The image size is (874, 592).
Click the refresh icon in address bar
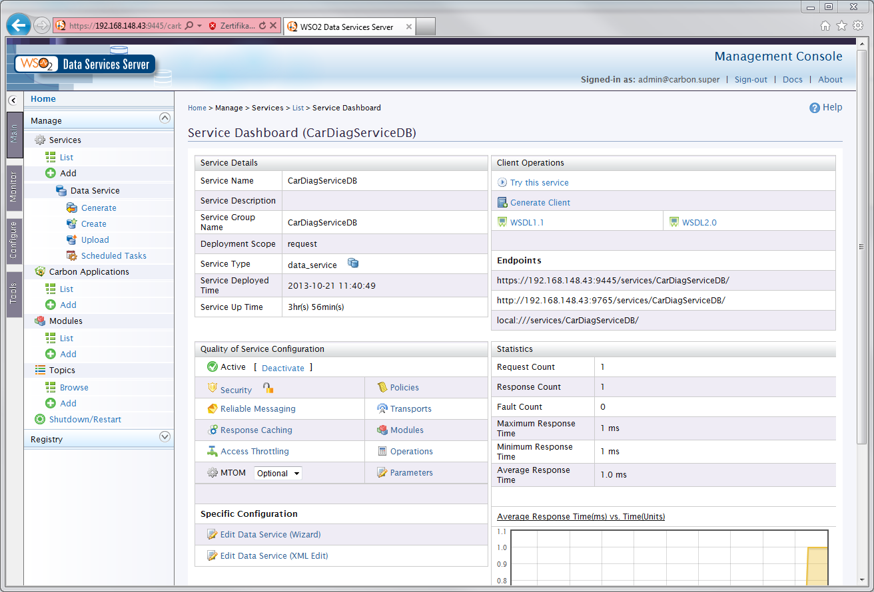[x=262, y=26]
